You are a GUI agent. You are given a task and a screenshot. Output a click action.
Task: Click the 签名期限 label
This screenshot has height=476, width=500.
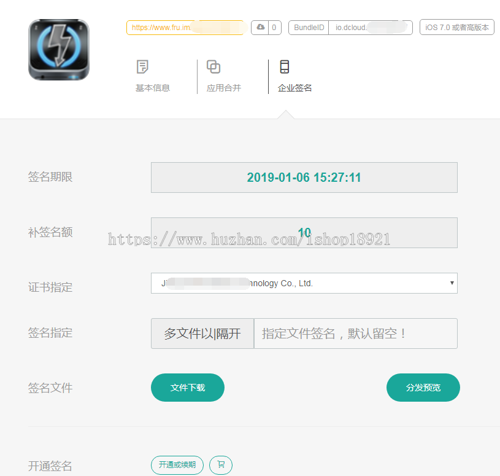(50, 177)
